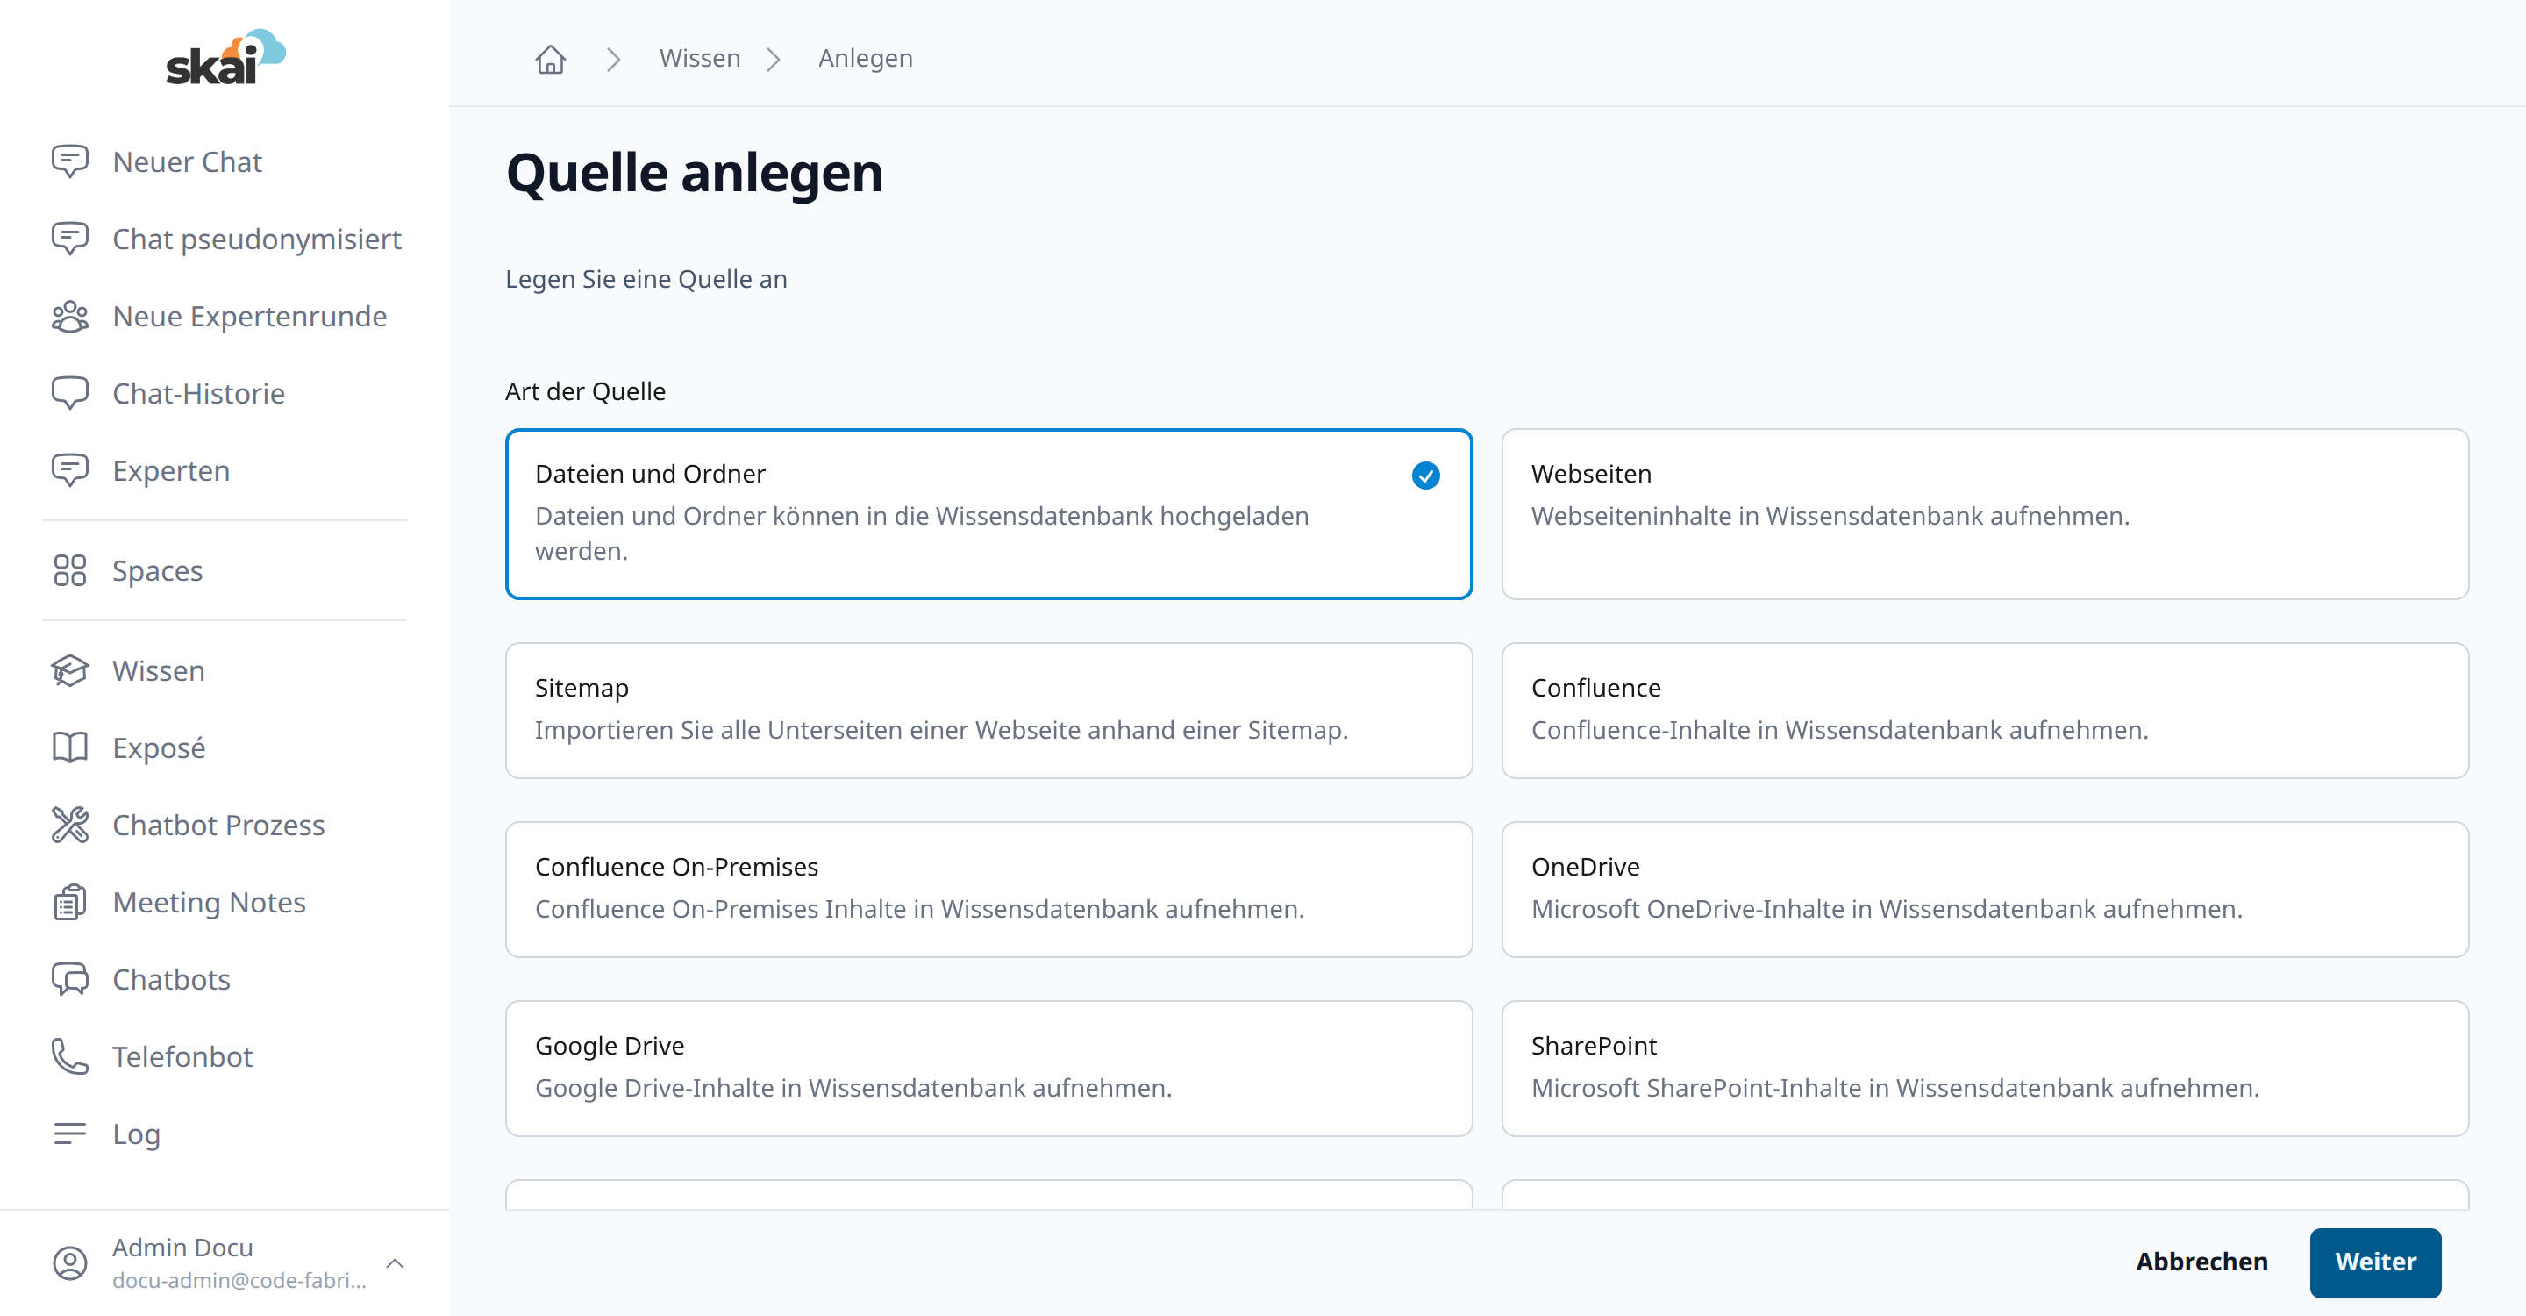This screenshot has height=1316, width=2526.
Task: Click the Exposé book icon
Action: click(x=69, y=748)
